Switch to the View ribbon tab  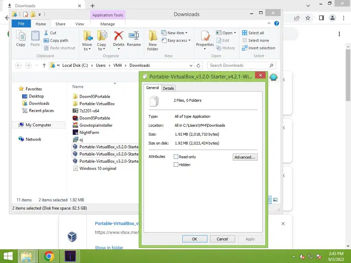[x=80, y=24]
